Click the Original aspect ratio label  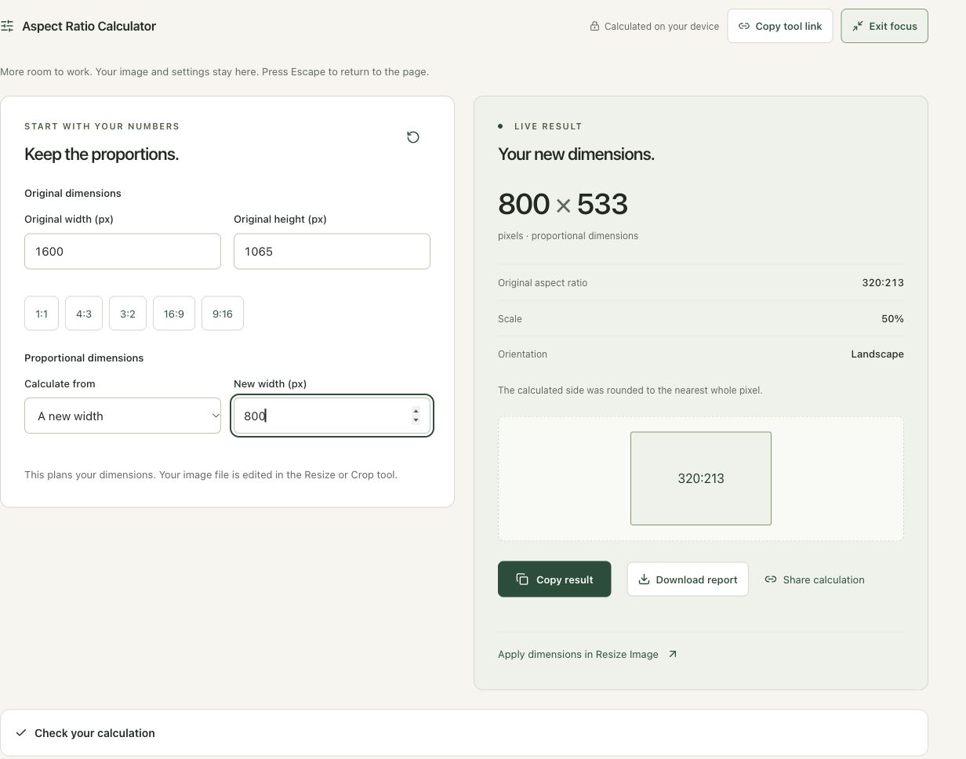click(543, 283)
